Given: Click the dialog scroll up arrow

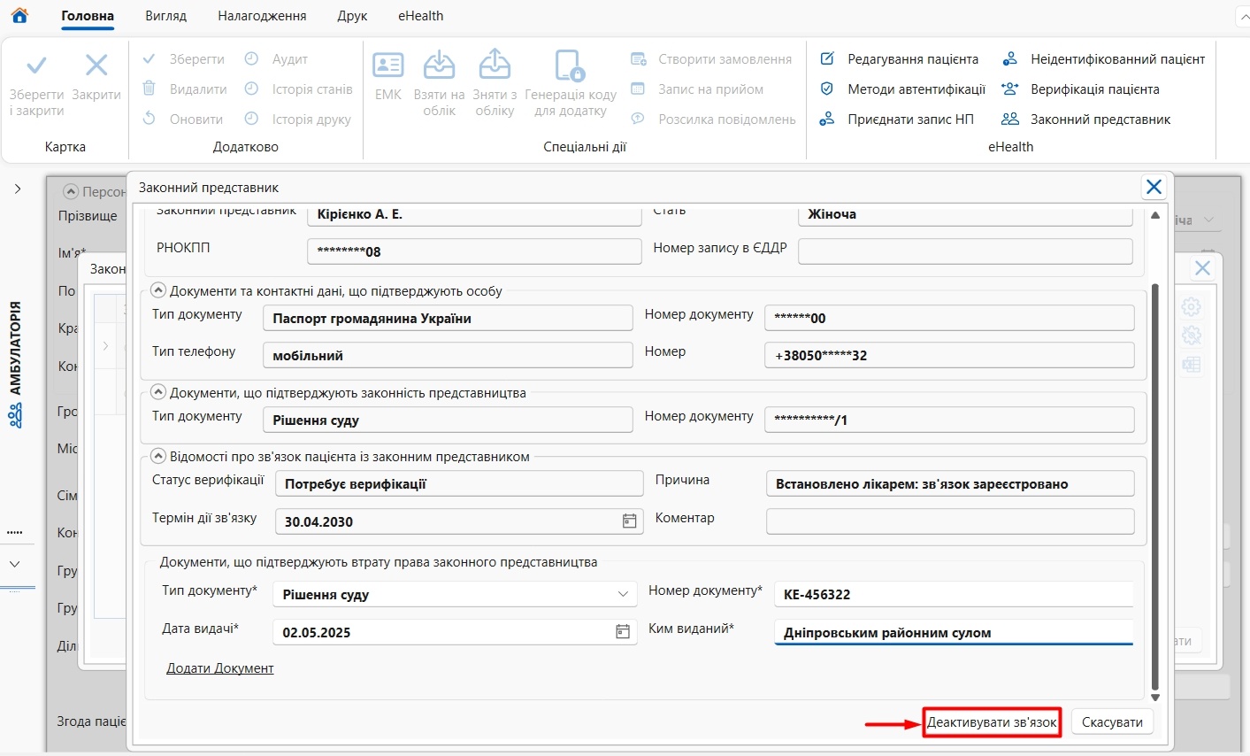Looking at the screenshot, I should [1154, 215].
